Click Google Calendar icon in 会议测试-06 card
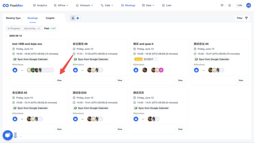Image resolution: width=254 pixels, height=143 pixels. coord(75,59)
